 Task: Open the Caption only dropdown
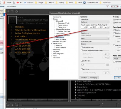coord(95,33)
